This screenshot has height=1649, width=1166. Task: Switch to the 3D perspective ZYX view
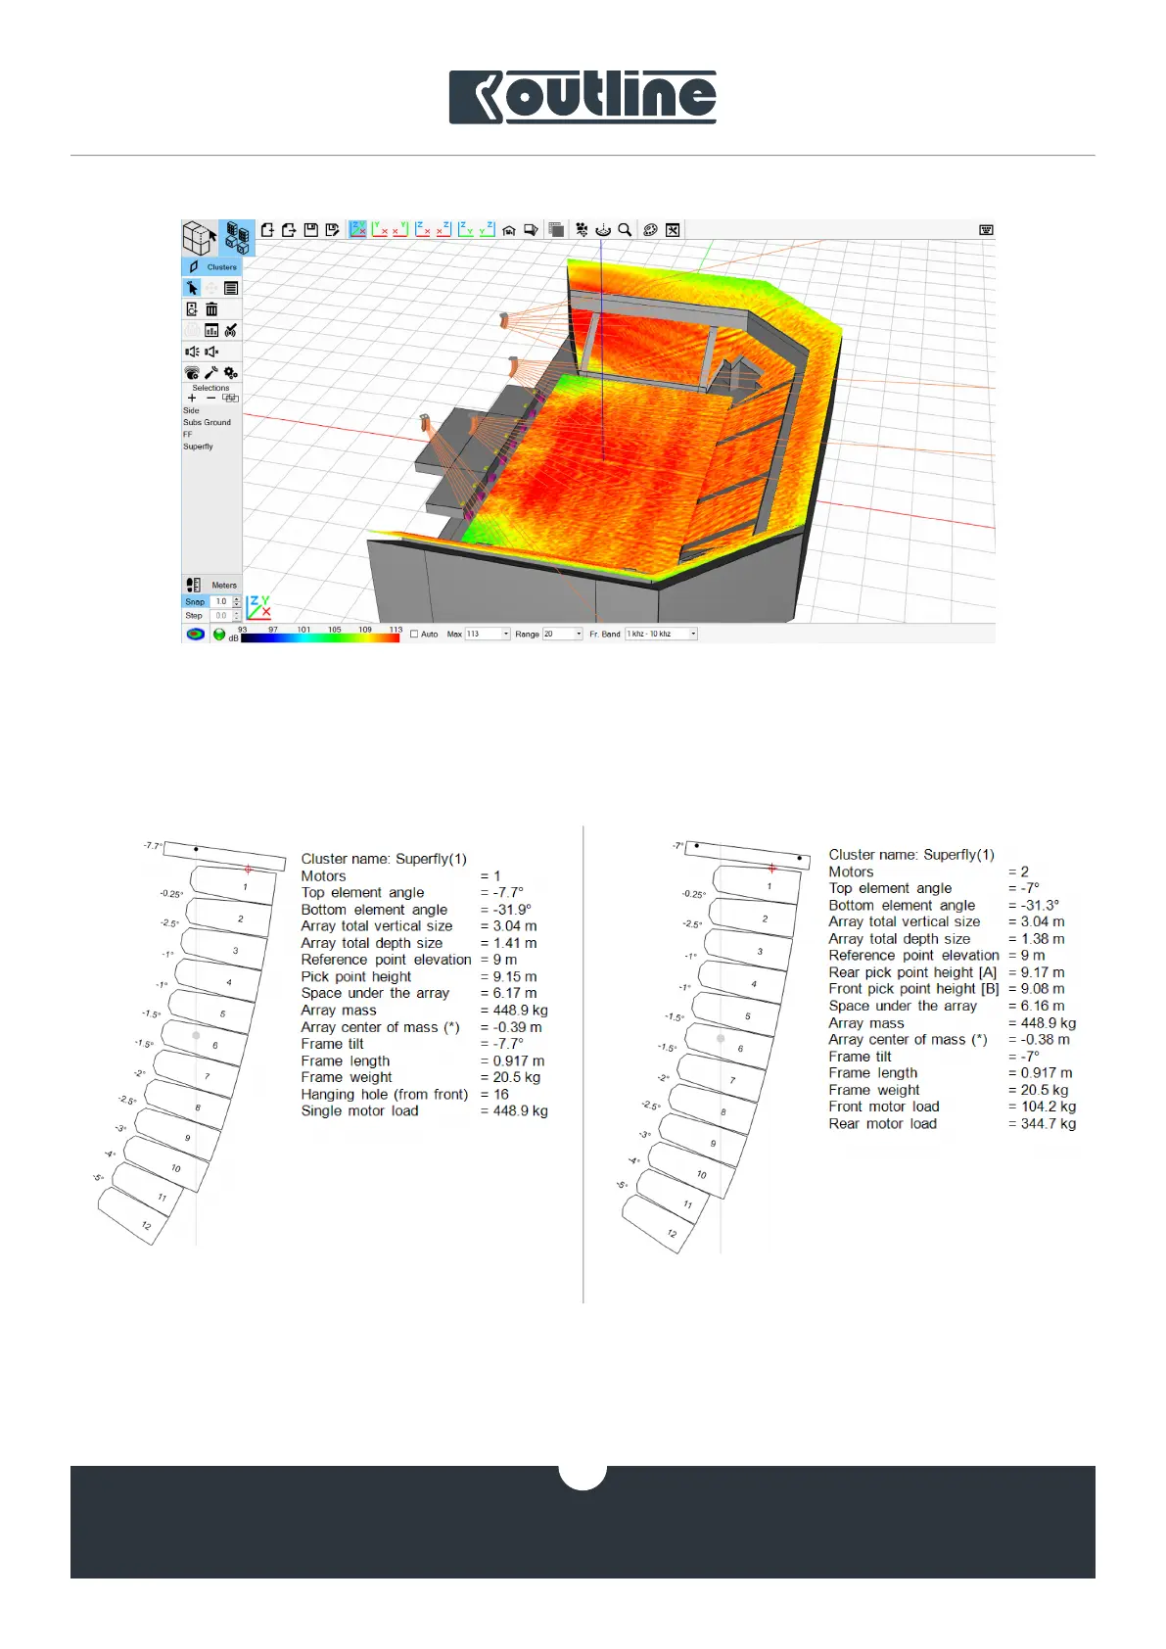click(x=358, y=229)
